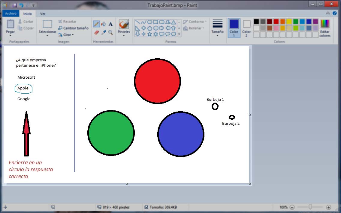The height and width of the screenshot is (213, 341).
Task: Click the zoom in plus button
Action: click(x=328, y=207)
